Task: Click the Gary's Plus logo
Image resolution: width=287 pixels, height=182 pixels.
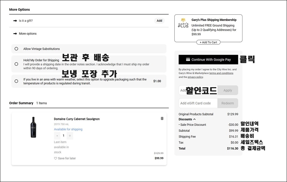Action: (x=183, y=23)
